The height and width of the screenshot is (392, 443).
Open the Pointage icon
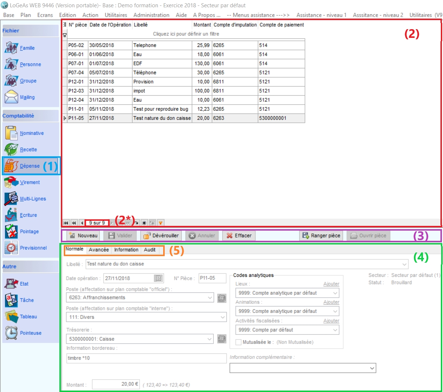(x=11, y=231)
